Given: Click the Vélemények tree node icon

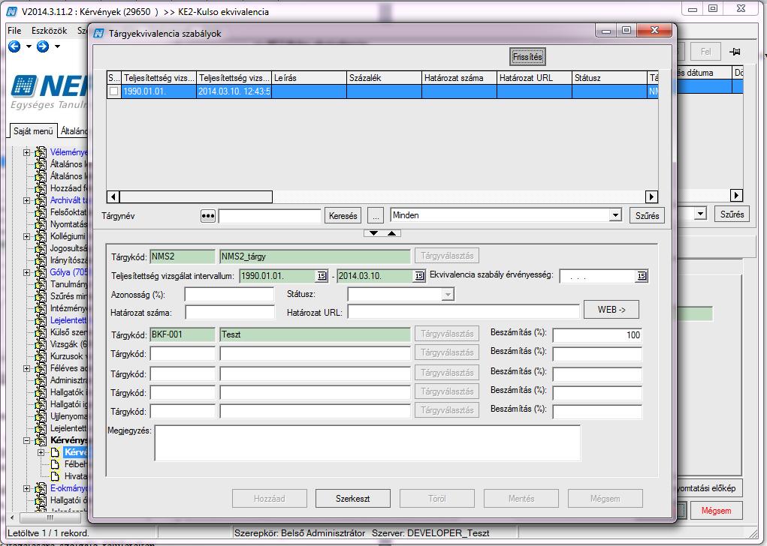Looking at the screenshot, I should point(41,152).
